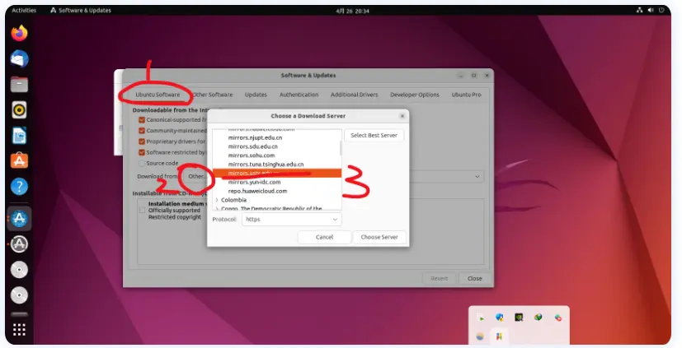Open the Protocol https dropdown

point(291,219)
